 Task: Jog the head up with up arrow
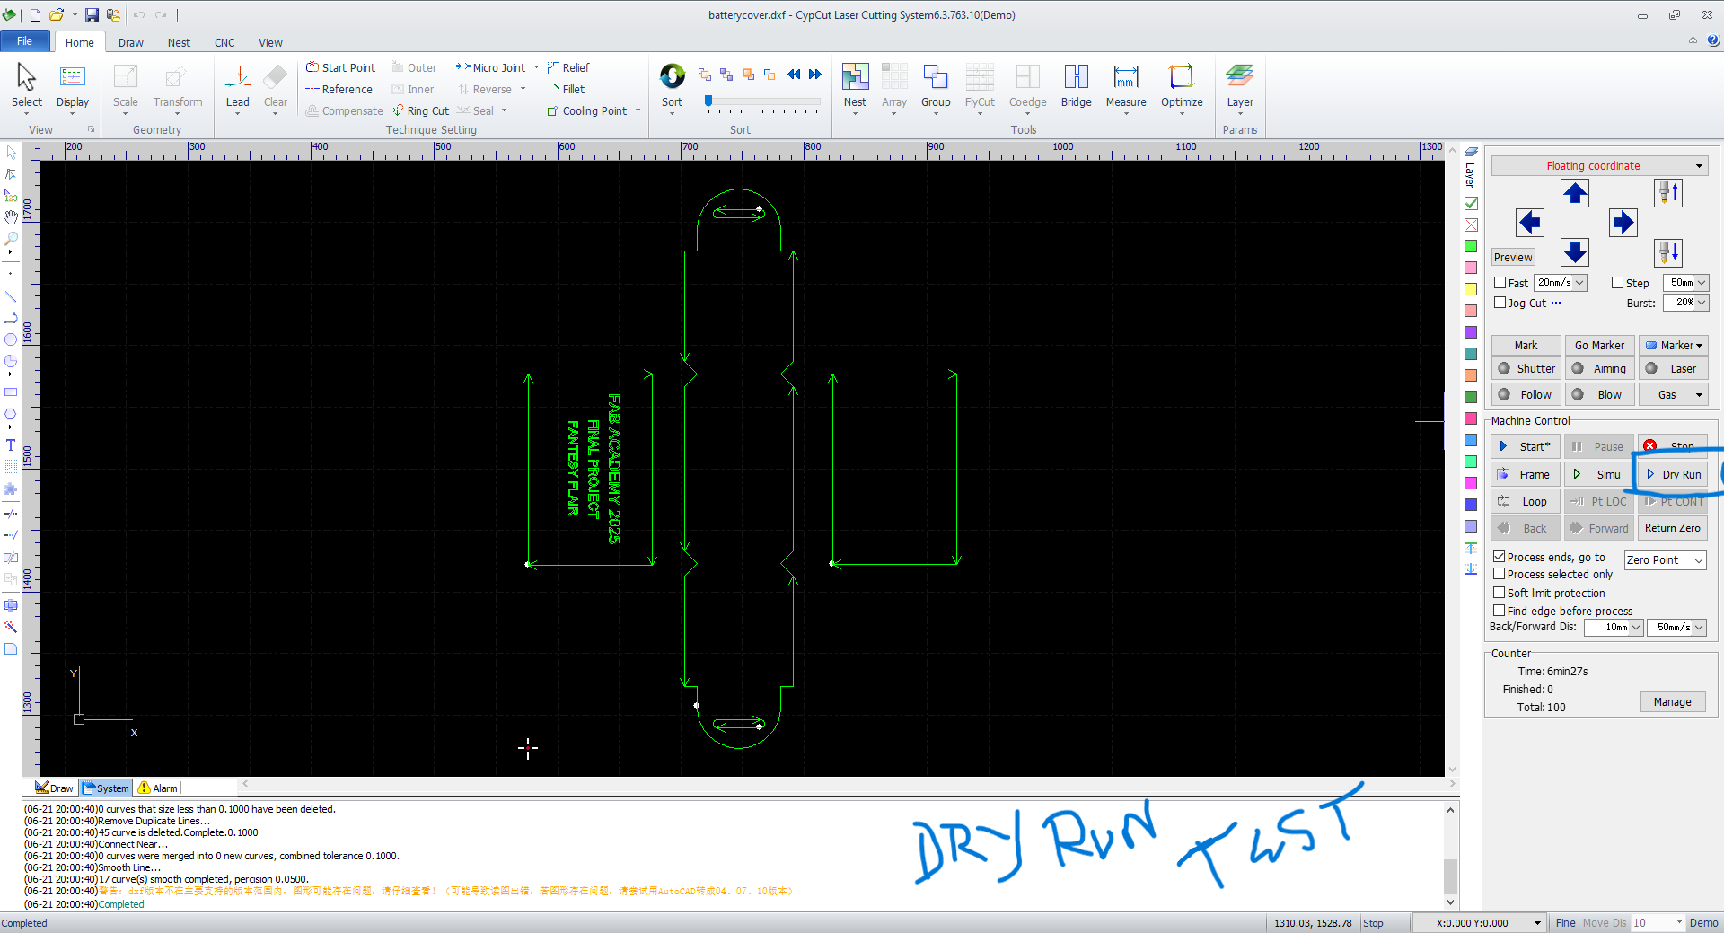pyautogui.click(x=1575, y=193)
